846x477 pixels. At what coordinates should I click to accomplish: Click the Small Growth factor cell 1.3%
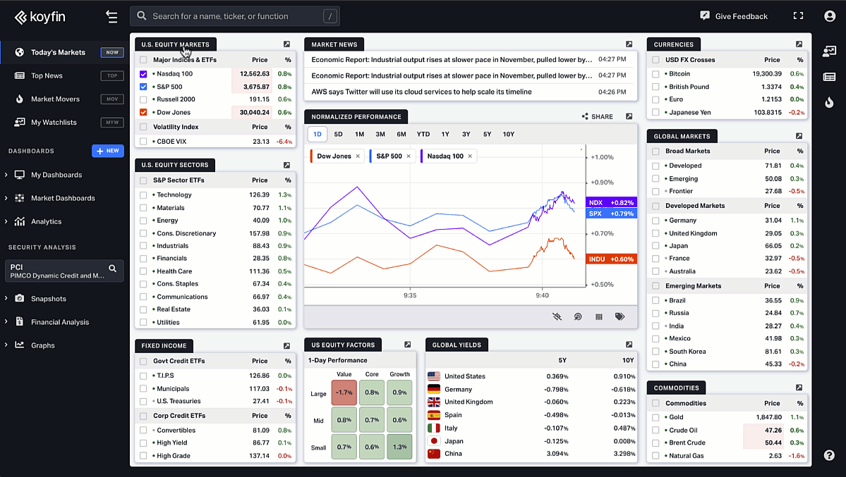[x=400, y=447]
